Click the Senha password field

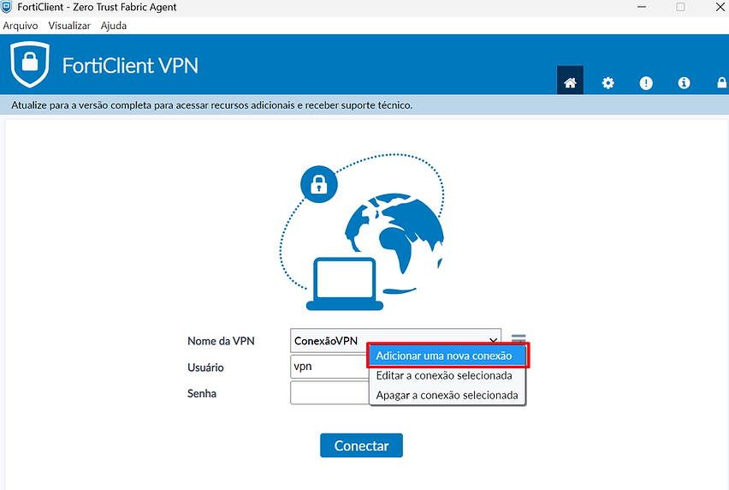[x=329, y=392]
